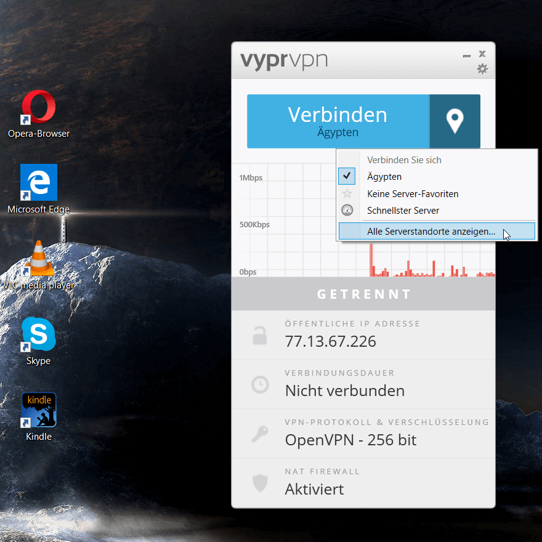Click the server location pin button

point(455,121)
